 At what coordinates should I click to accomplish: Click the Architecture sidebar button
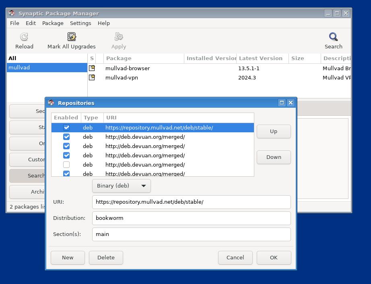(x=27, y=192)
